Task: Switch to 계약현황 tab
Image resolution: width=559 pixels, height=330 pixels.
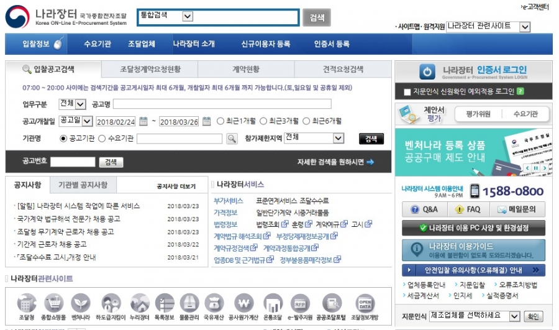Action: click(x=246, y=69)
